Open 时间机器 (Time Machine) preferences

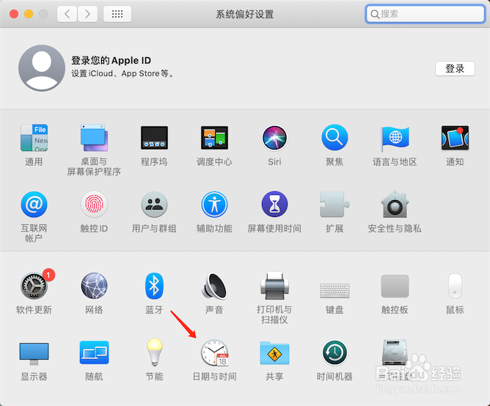click(x=334, y=353)
